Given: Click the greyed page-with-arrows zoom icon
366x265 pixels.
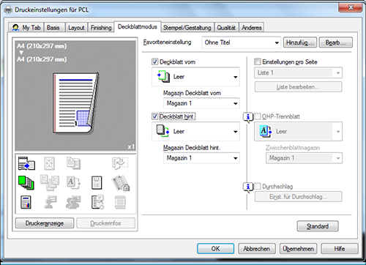Looking at the screenshot, I should click(x=49, y=163).
